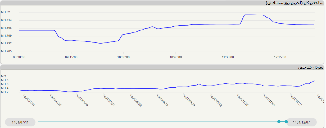Click the date range slider track
326x128 pixels.
(x=159, y=122)
